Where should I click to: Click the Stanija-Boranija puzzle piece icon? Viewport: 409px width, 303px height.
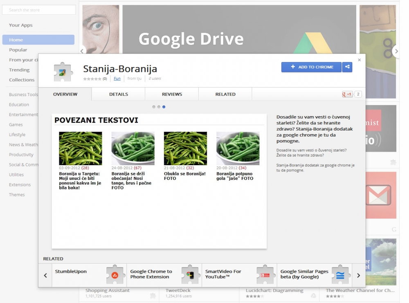click(x=63, y=72)
